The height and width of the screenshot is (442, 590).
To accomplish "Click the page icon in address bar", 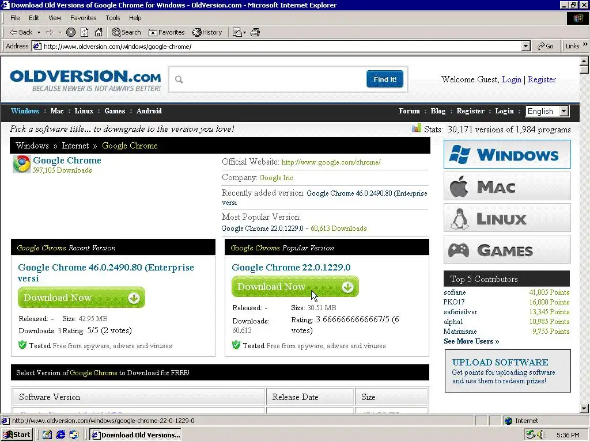I will click(x=37, y=46).
